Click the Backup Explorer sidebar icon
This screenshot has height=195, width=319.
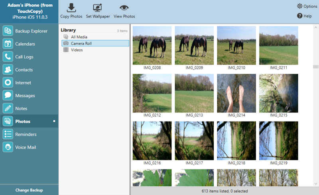[x=8, y=31]
